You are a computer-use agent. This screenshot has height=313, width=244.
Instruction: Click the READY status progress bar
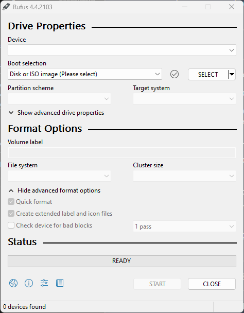point(122,261)
